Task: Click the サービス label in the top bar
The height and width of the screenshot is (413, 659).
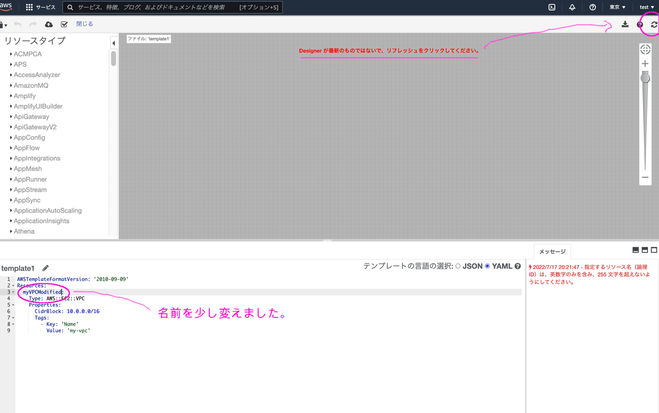Action: pyautogui.click(x=46, y=8)
